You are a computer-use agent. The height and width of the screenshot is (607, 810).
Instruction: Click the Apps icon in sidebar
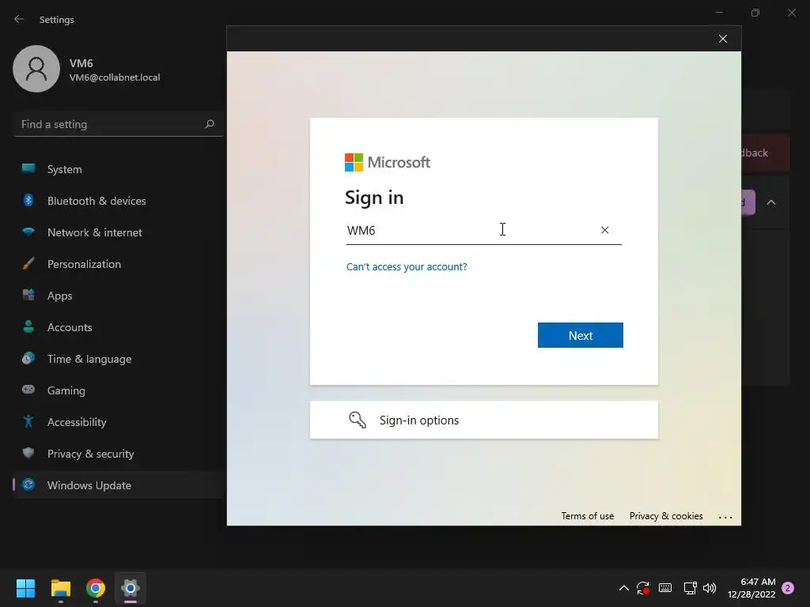click(28, 295)
